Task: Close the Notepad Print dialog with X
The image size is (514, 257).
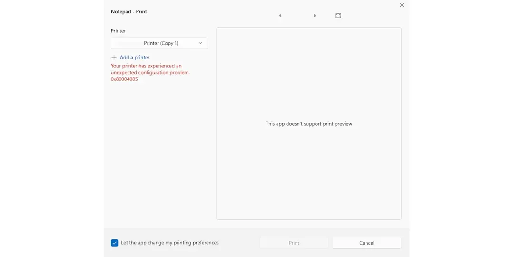Action: click(402, 5)
